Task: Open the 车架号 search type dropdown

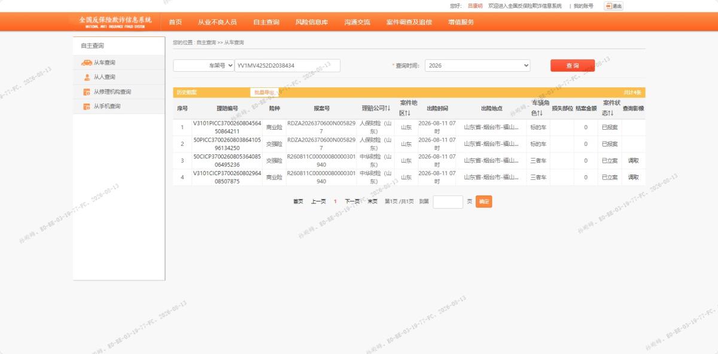Action: [x=203, y=65]
